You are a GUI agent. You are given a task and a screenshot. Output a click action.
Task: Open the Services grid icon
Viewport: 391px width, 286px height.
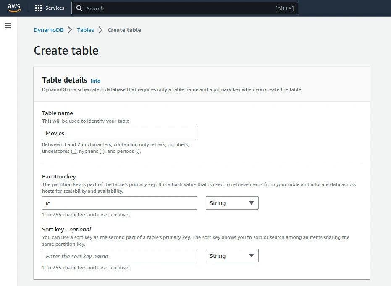click(x=39, y=8)
